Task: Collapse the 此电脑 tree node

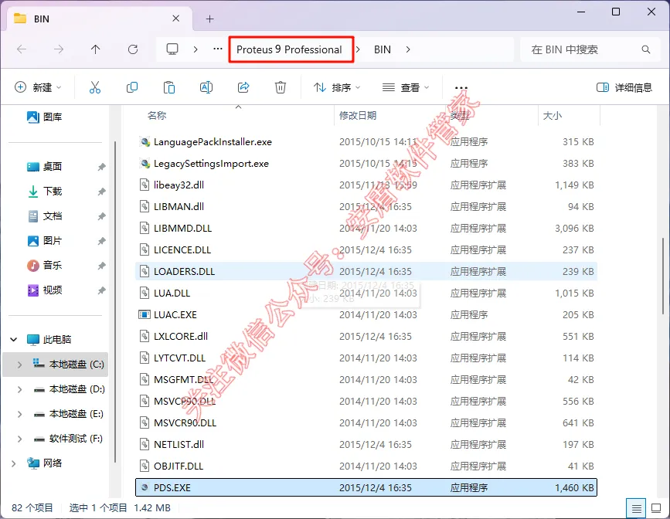Action: click(x=14, y=340)
